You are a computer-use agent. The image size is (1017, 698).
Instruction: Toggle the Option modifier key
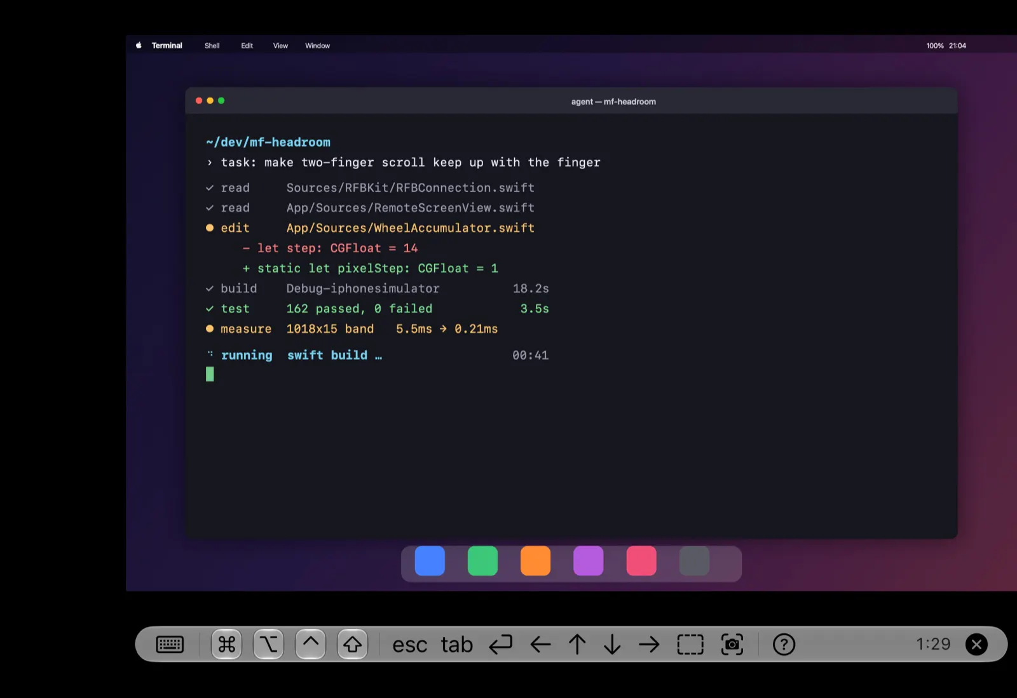[x=268, y=645]
